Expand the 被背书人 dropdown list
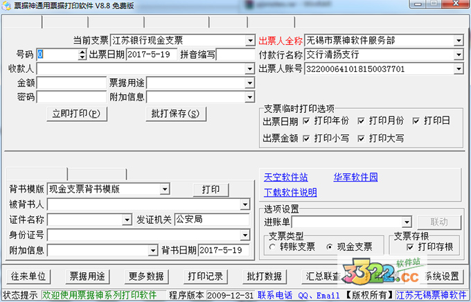Screen dimensions: 471x302 (x=245, y=204)
